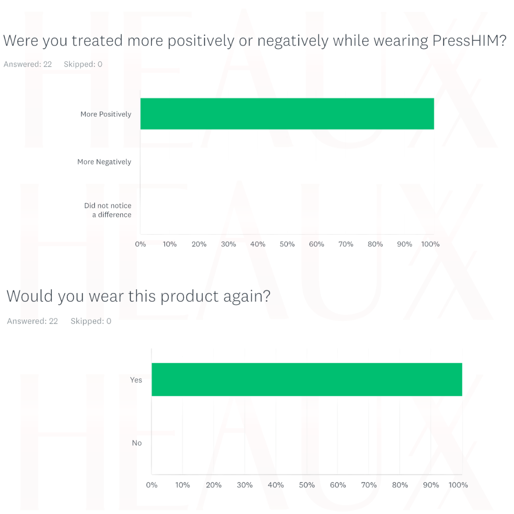Screen dimensions: 514x514
Task: Click the 50% axis tick in the PressHIM chart
Action: click(287, 244)
